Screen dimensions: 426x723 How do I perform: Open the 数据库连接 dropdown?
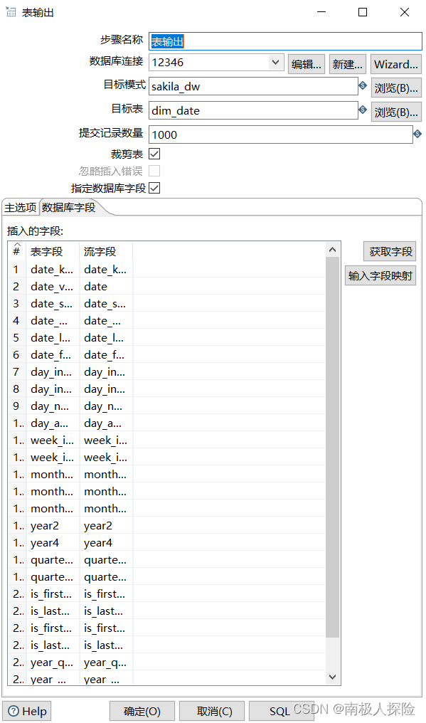276,62
